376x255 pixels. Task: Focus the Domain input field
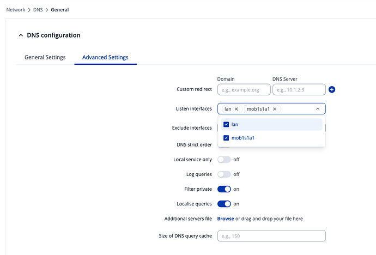244,90
